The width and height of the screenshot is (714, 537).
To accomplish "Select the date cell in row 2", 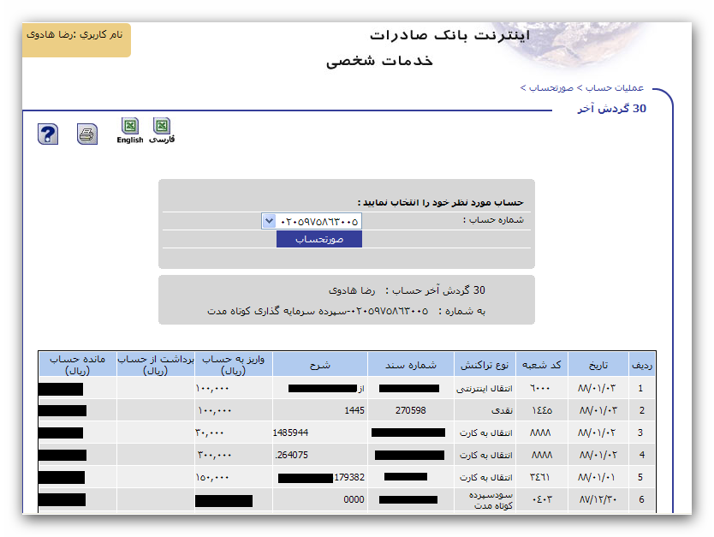I will click(x=598, y=410).
